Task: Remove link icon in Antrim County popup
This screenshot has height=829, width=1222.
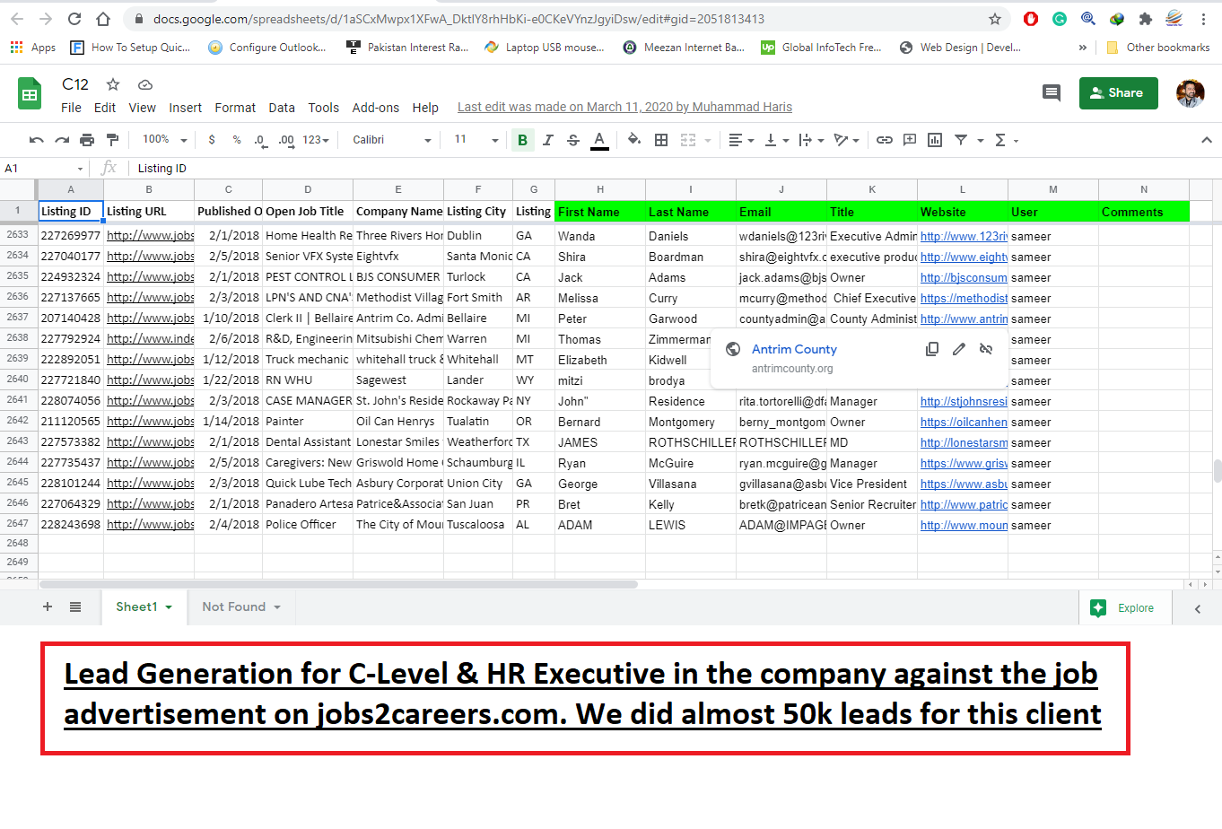Action: point(986,349)
